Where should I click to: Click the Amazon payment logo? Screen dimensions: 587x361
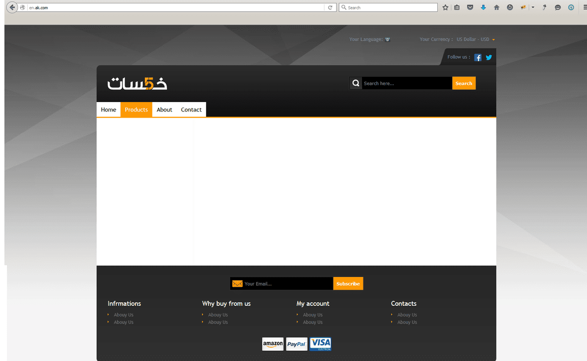[x=273, y=344]
